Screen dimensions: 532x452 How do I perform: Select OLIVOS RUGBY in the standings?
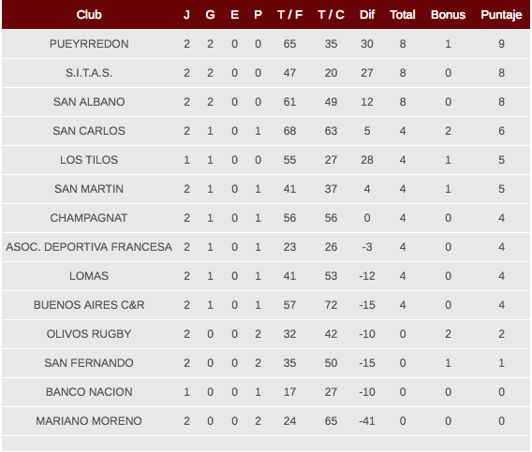pos(89,334)
